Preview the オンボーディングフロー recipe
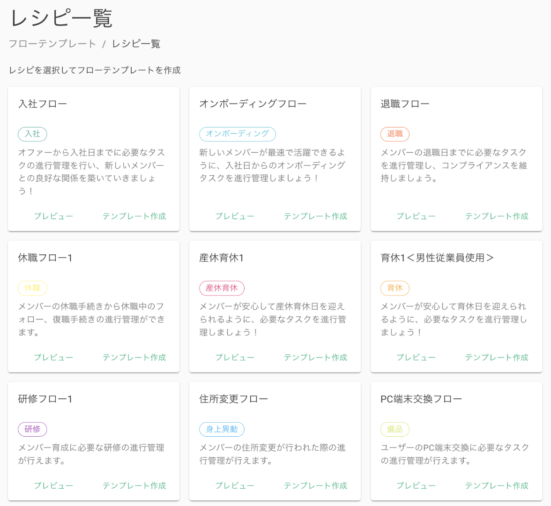 coord(235,216)
